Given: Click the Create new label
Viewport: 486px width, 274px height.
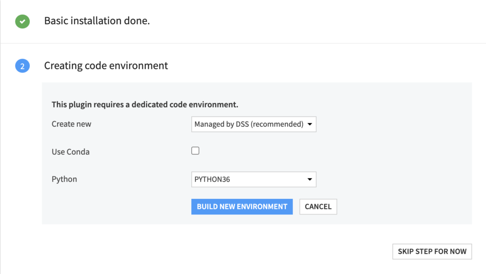Looking at the screenshot, I should (71, 124).
